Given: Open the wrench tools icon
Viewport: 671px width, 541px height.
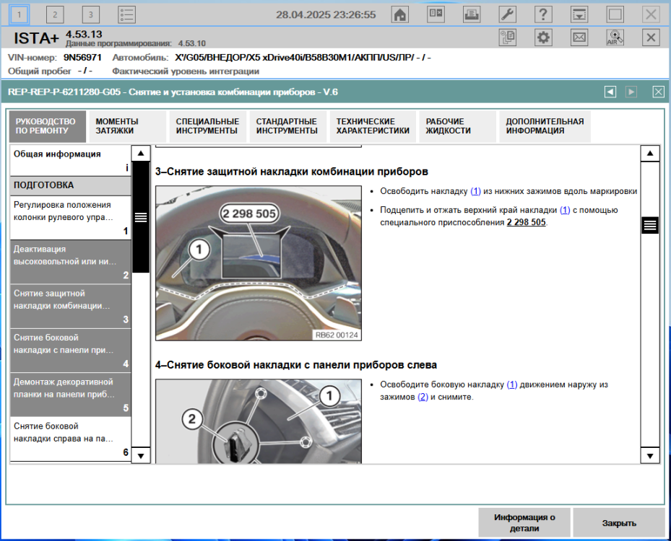Looking at the screenshot, I should pos(507,14).
